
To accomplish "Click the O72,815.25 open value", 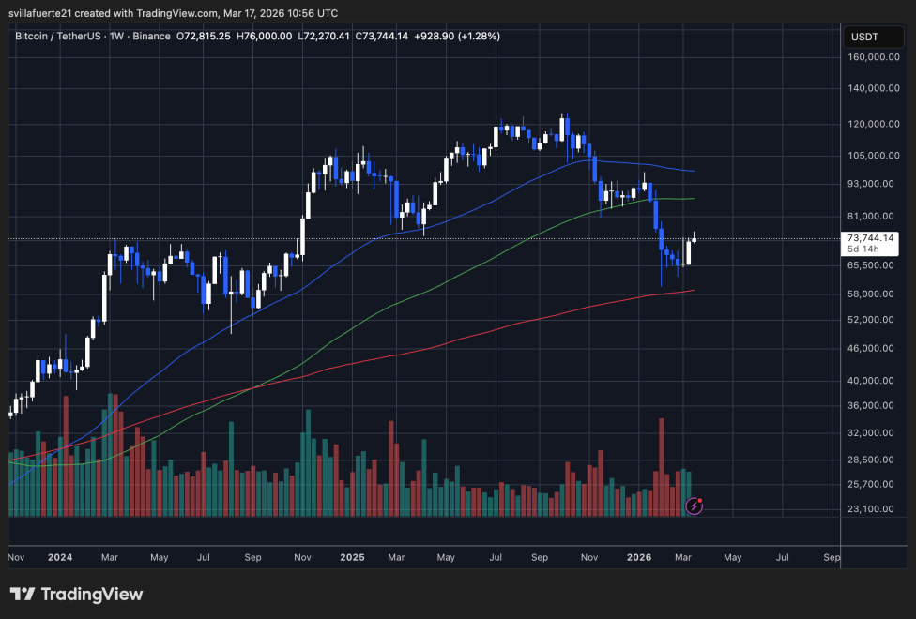I will pyautogui.click(x=205, y=36).
